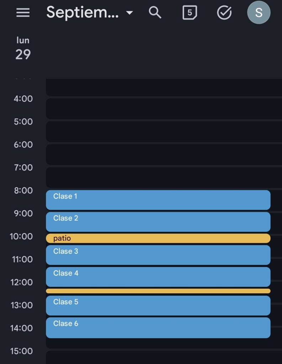This screenshot has width=282, height=364.
Task: Tap the empty 6:00 time slot
Action: [158, 155]
